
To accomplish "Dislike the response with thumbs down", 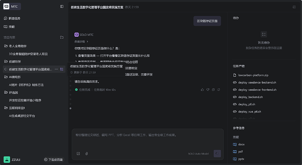I will (x=208, y=90).
